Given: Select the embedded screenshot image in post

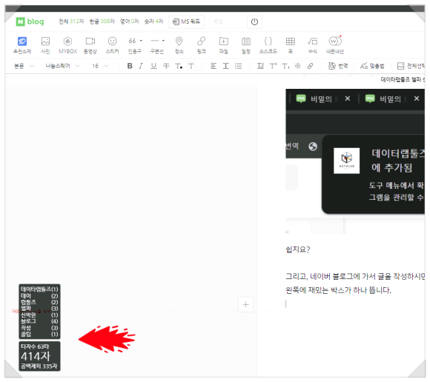Looking at the screenshot, I should coord(355,161).
